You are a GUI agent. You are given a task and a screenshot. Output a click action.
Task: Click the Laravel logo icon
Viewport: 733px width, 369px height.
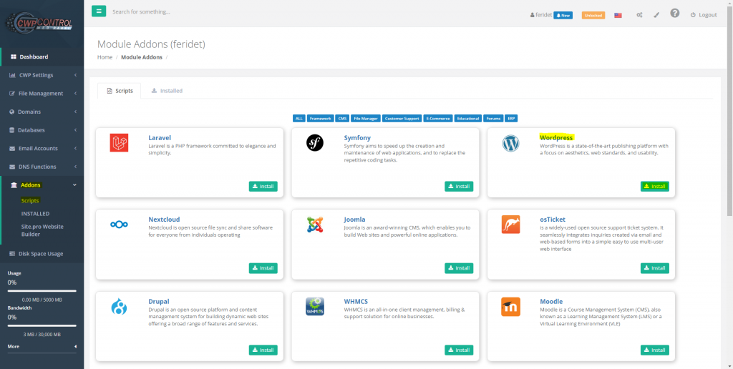tap(119, 143)
